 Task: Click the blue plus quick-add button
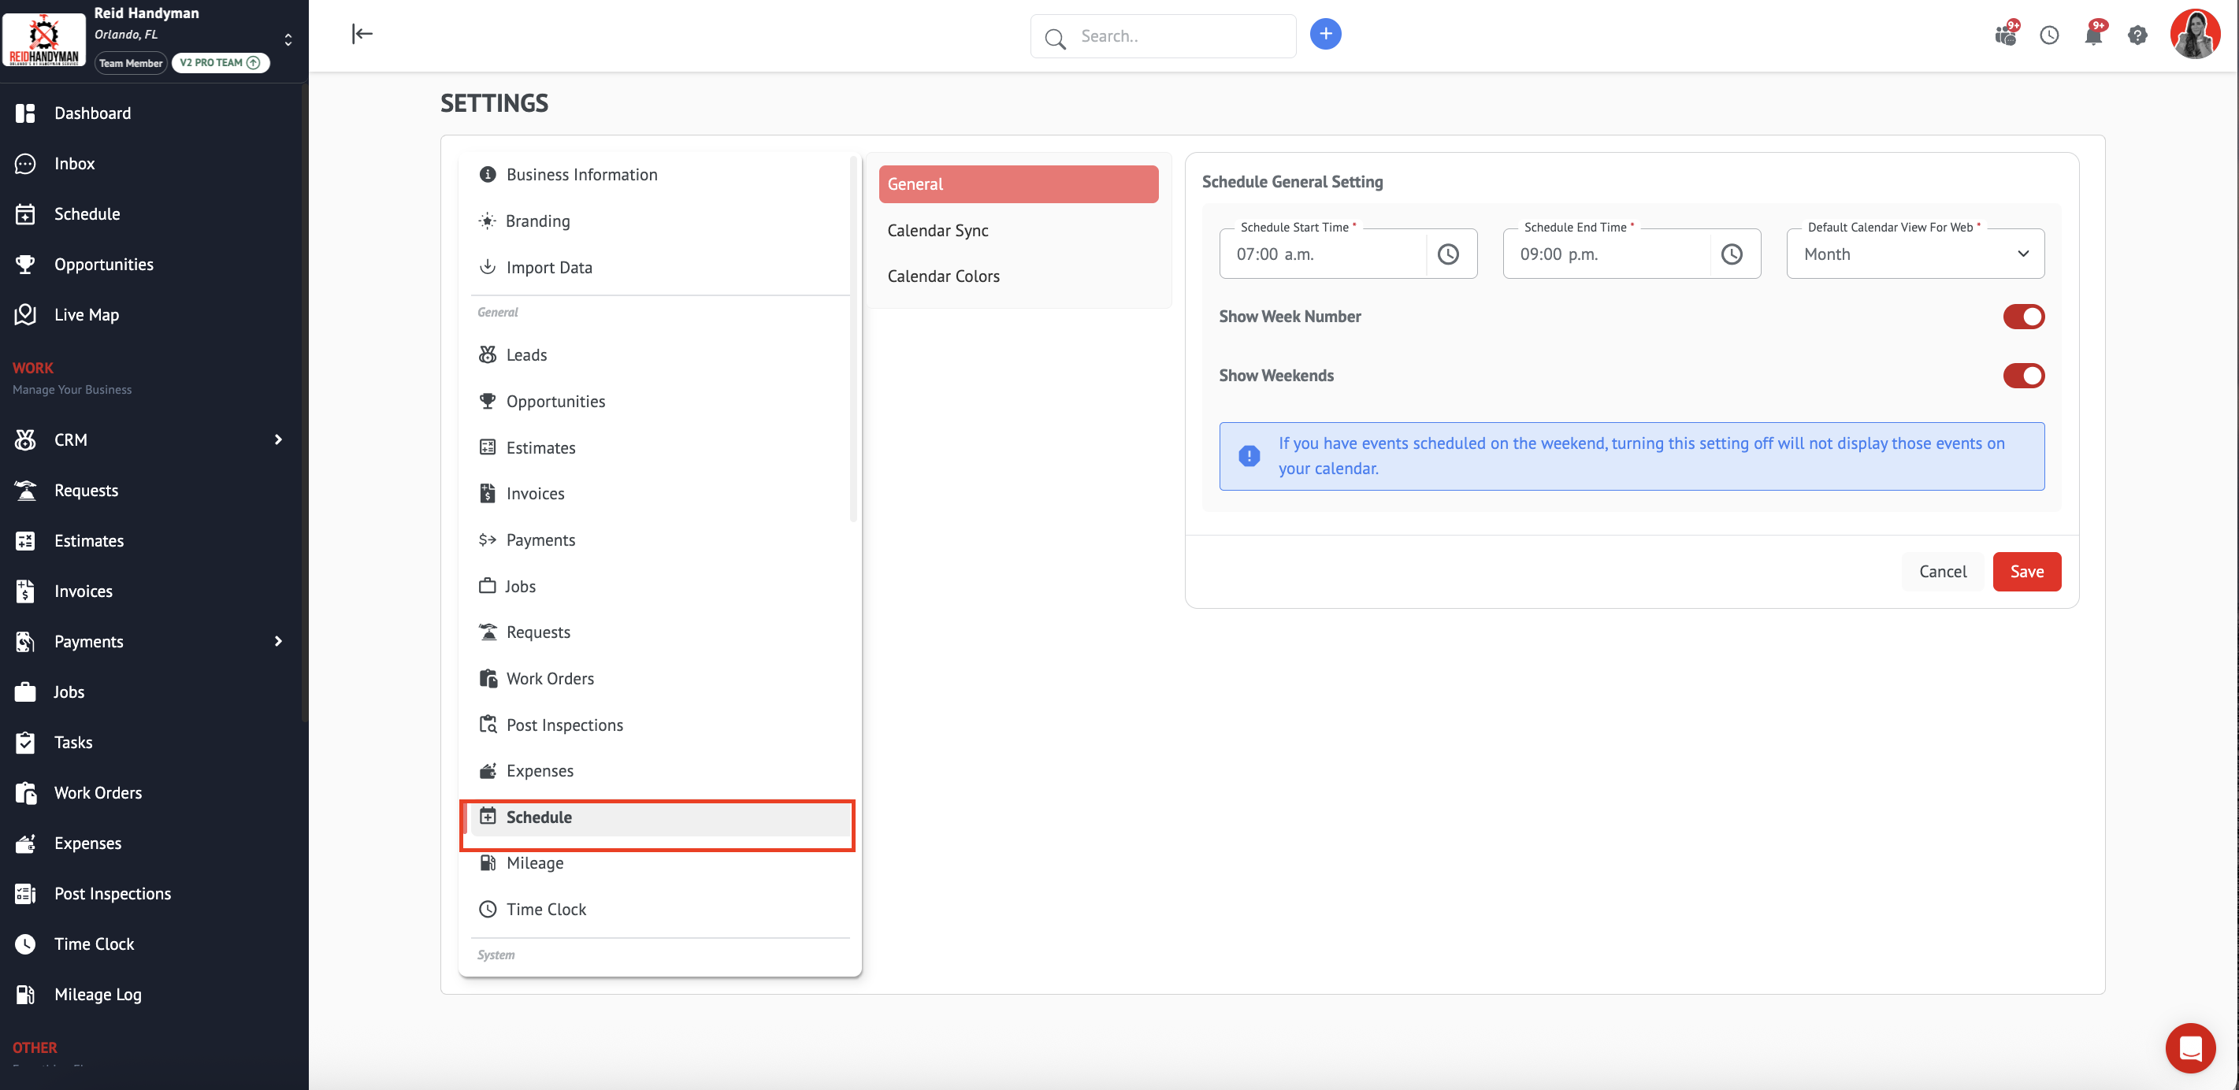pos(1324,34)
